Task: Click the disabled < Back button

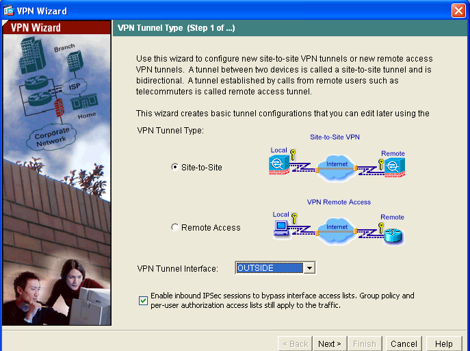Action: point(295,343)
